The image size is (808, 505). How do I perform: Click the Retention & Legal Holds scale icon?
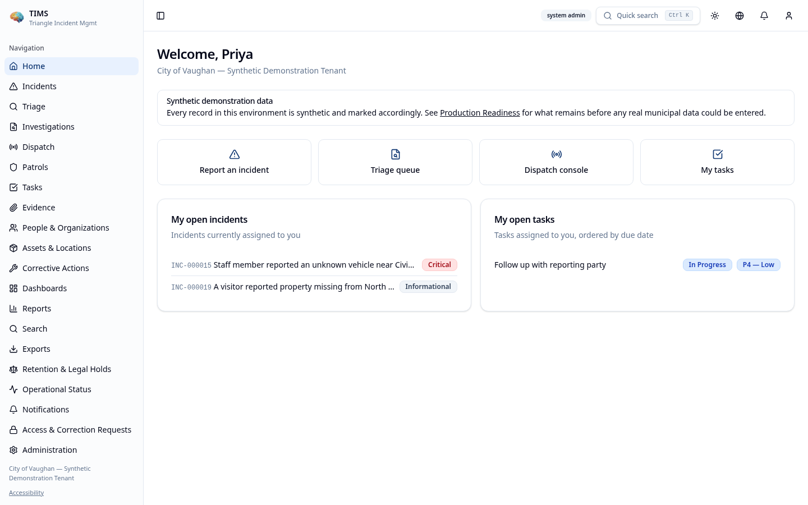13,369
